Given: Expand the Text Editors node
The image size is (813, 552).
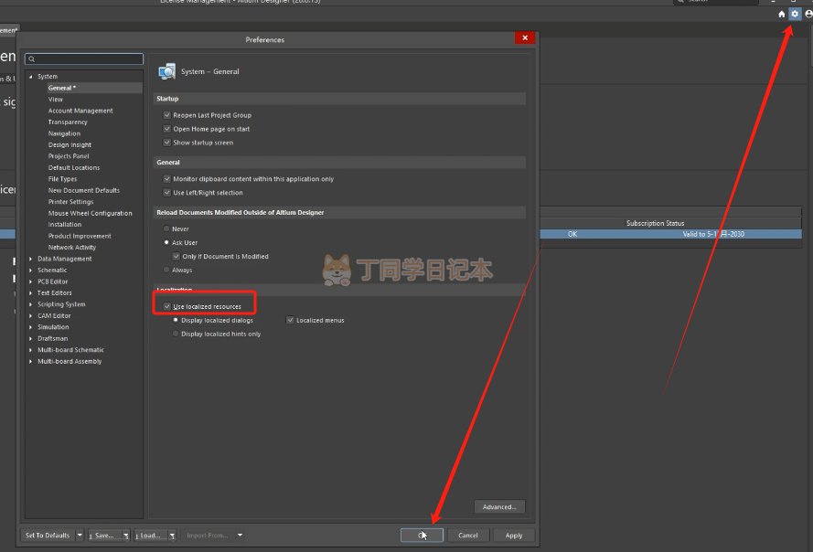Looking at the screenshot, I should point(30,292).
